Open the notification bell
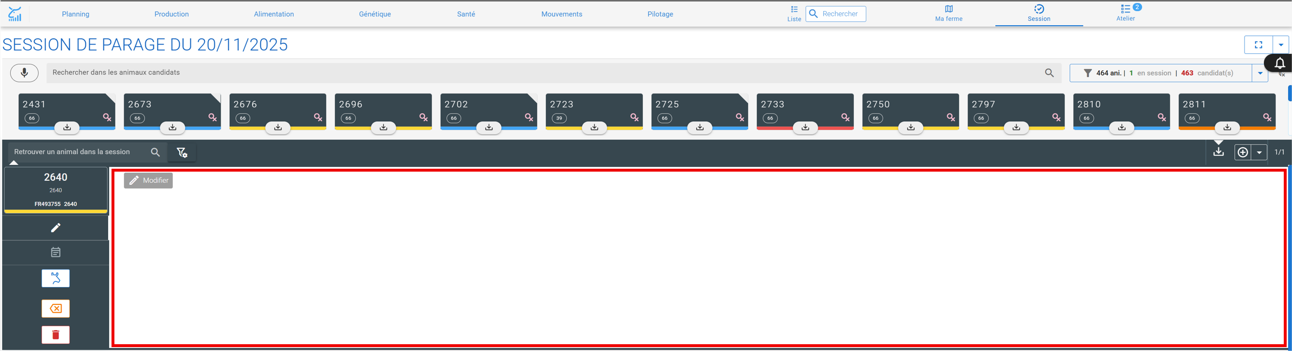Viewport: 1292px width, 351px height. tap(1279, 63)
